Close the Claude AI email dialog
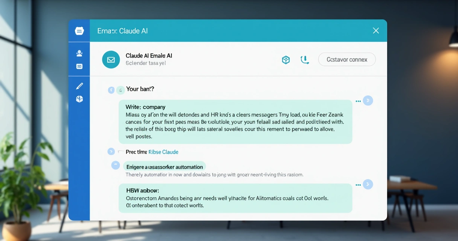458x241 pixels. 376,31
